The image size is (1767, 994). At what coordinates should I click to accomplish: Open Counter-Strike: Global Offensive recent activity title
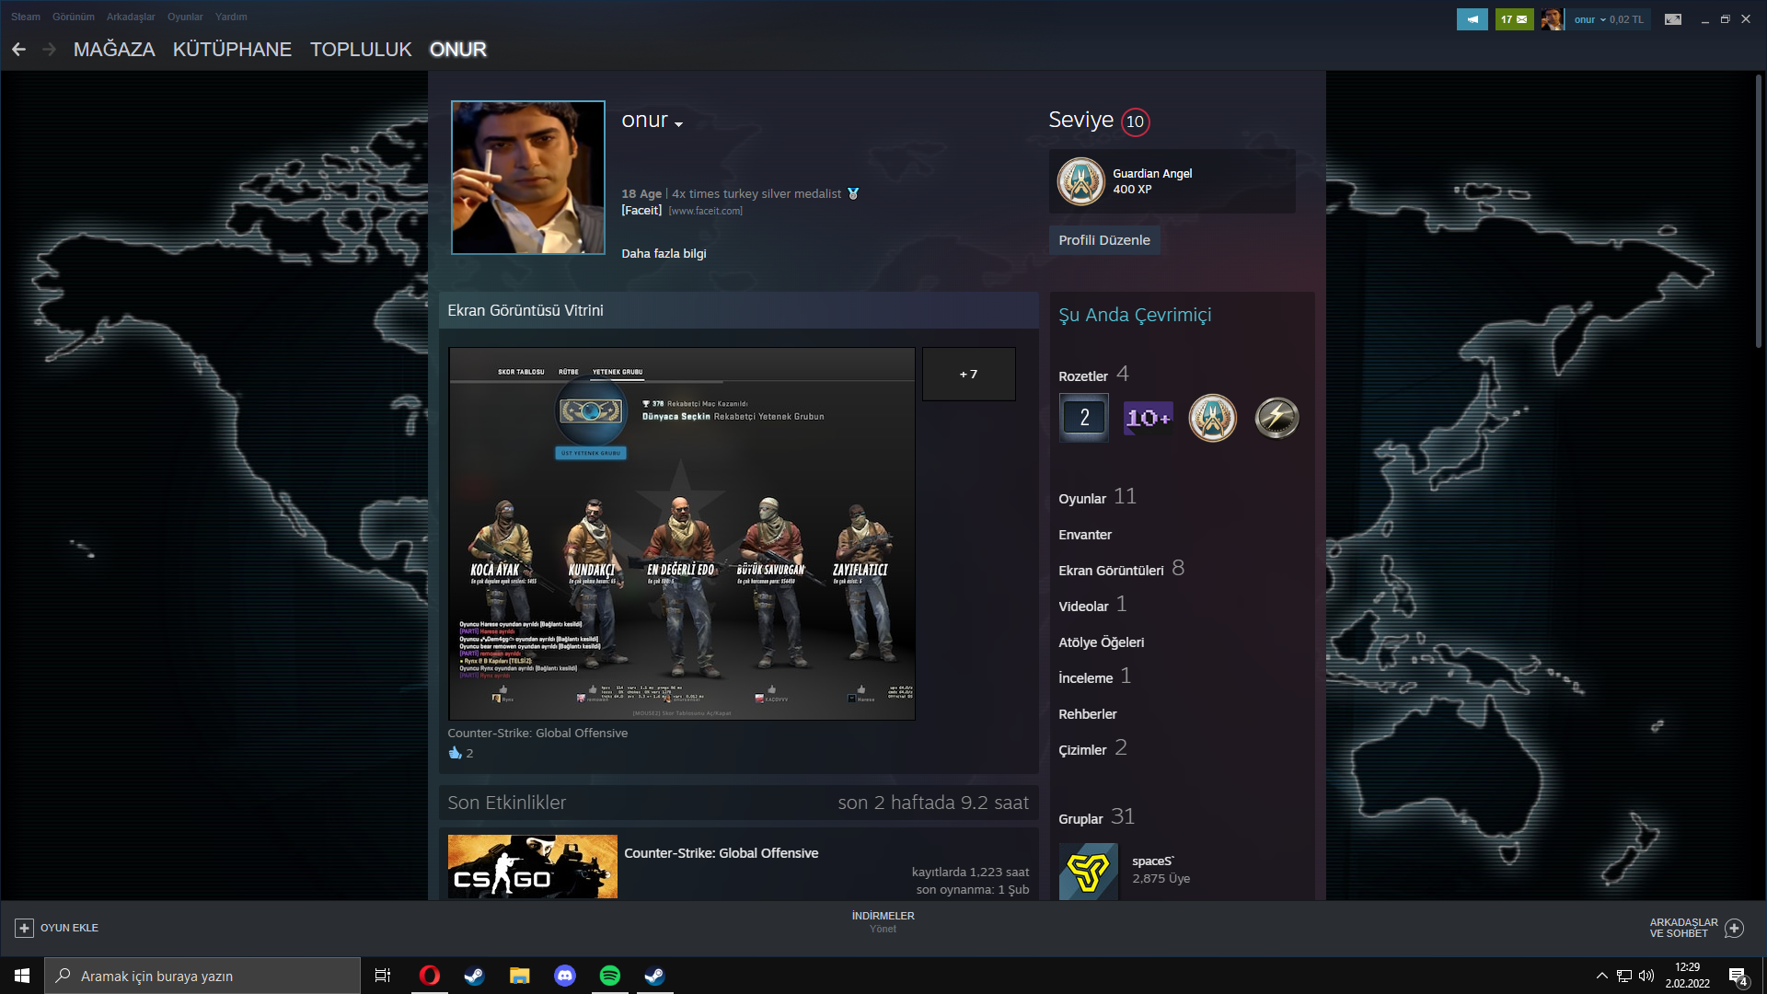point(722,853)
